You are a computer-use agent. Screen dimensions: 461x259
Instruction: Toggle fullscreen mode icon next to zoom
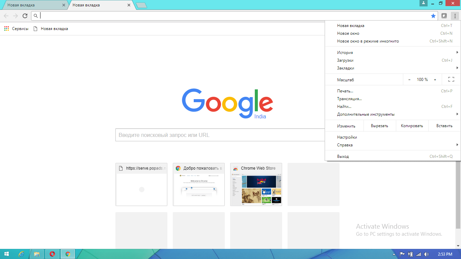point(451,80)
